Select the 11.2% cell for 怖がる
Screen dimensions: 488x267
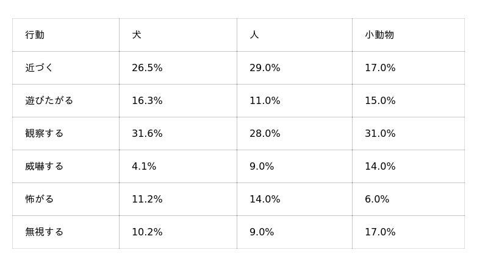coord(147,199)
